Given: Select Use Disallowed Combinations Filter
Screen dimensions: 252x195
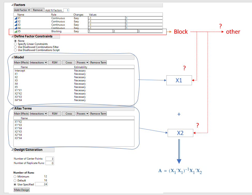Looking at the screenshot, I should (15, 47).
